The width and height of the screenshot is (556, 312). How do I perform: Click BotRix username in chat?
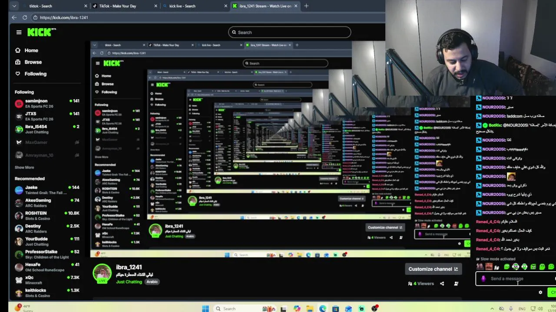coord(495,125)
